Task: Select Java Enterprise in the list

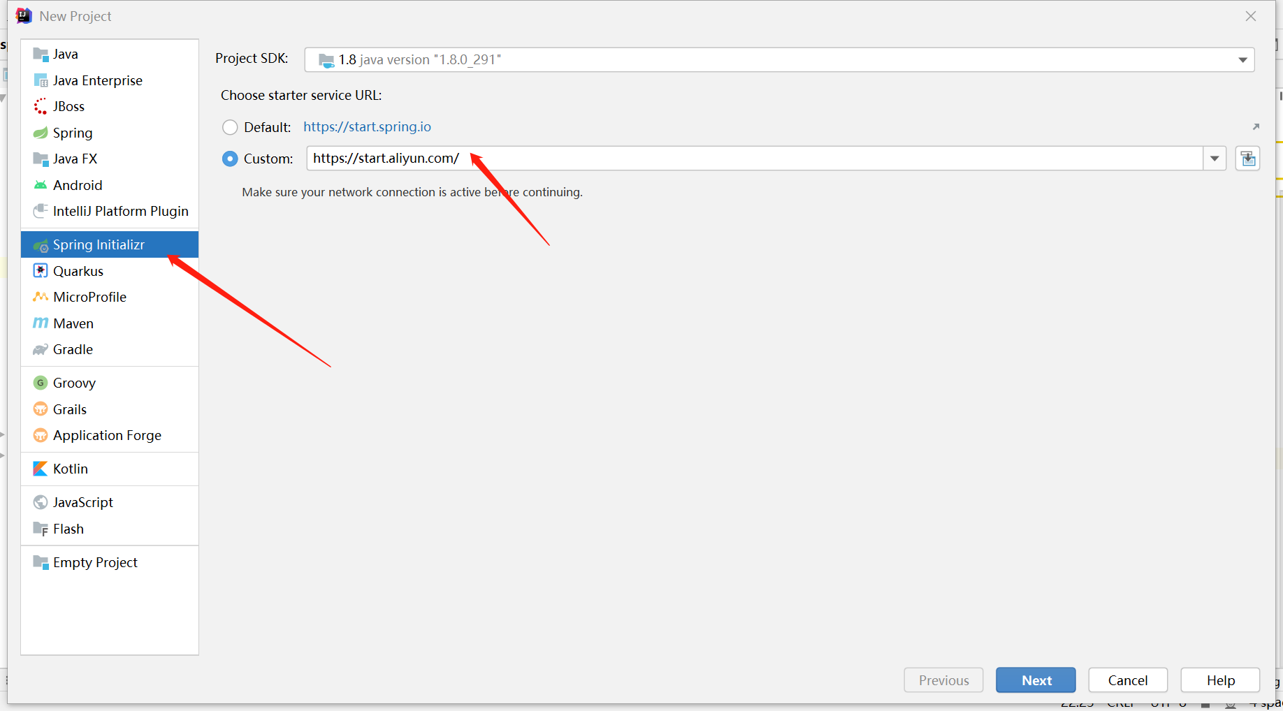Action: pos(110,81)
